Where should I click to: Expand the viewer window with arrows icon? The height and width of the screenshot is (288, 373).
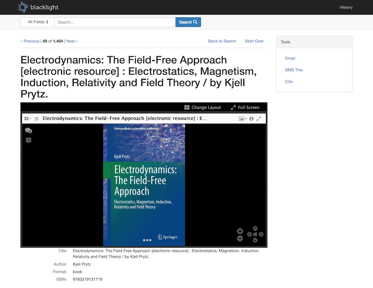click(x=259, y=119)
